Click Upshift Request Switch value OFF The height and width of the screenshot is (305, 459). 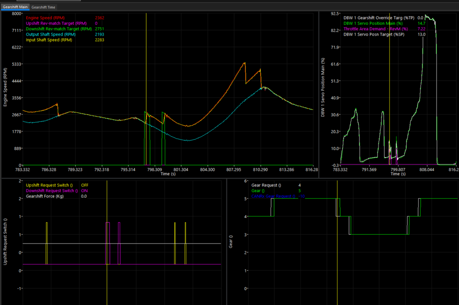[x=84, y=185]
